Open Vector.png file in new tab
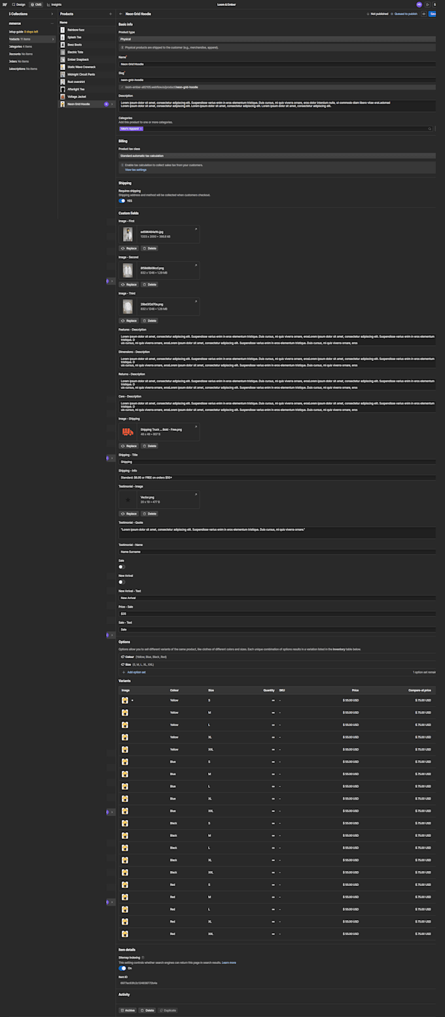The image size is (445, 1017). [x=195, y=495]
